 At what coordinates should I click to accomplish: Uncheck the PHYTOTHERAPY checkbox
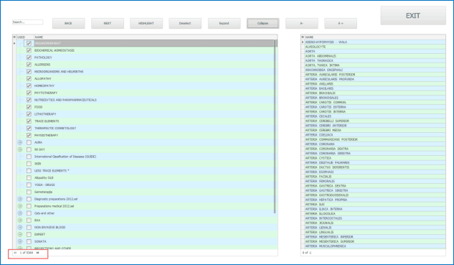pos(29,93)
